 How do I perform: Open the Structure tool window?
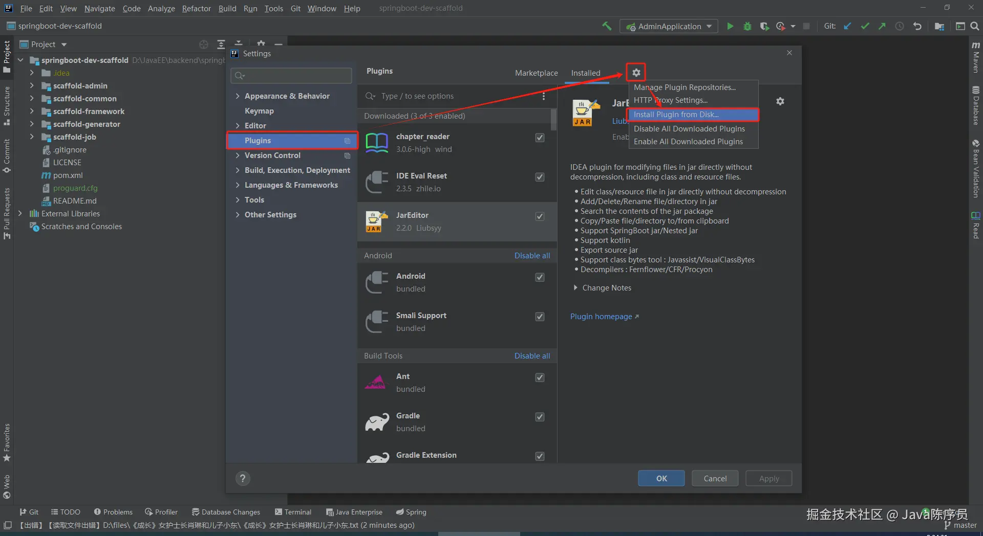[7, 106]
